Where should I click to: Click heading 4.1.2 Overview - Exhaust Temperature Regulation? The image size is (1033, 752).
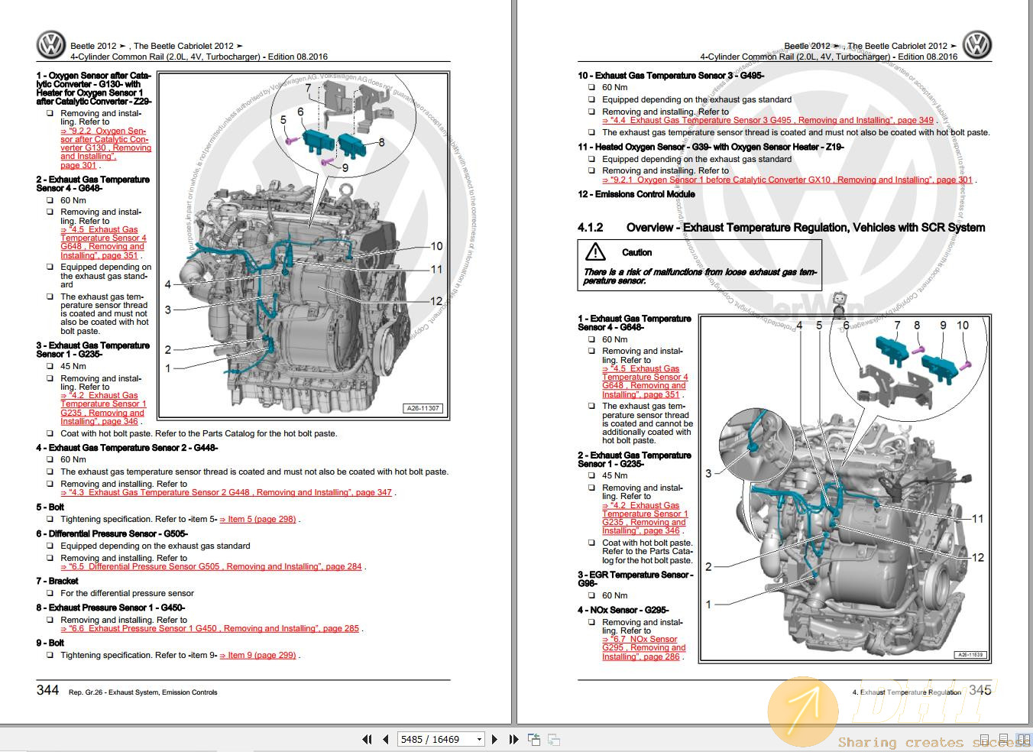781,228
